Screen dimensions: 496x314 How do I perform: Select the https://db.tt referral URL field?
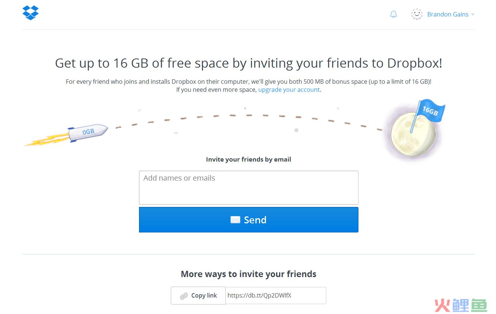(276, 296)
